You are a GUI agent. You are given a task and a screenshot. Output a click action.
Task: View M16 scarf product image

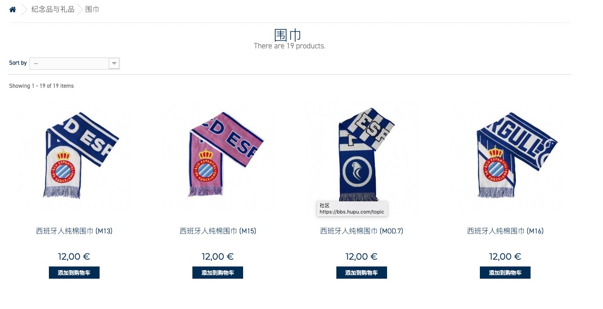point(505,155)
